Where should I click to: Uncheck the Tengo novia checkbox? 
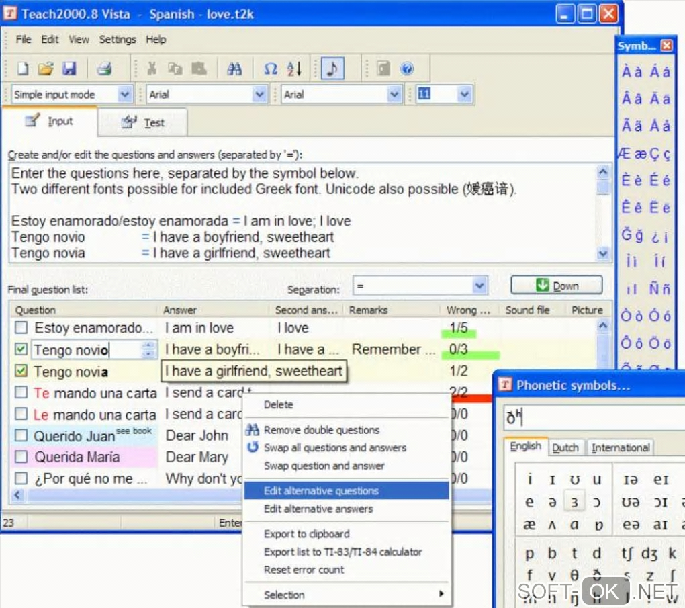coord(21,371)
